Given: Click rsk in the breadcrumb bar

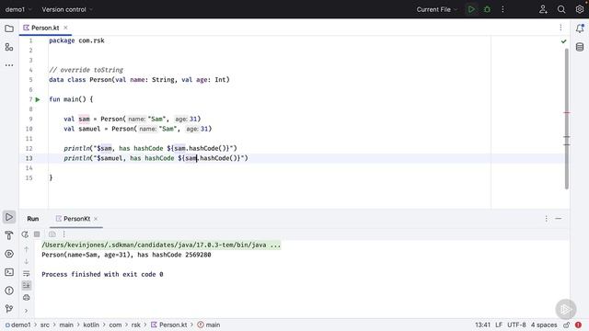Looking at the screenshot, I should point(135,325).
